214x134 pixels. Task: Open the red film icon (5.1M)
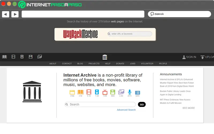click(89, 92)
